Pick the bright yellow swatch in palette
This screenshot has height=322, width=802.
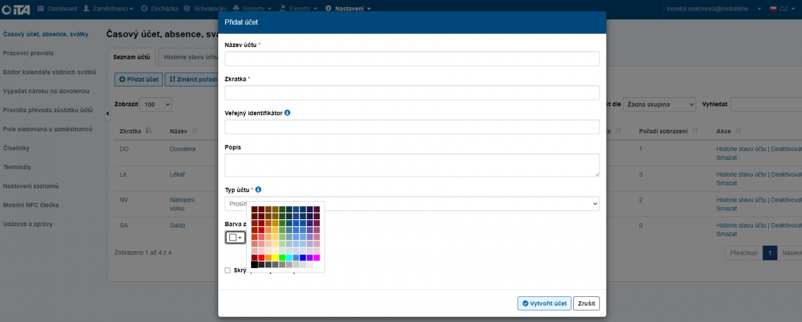coord(276,257)
